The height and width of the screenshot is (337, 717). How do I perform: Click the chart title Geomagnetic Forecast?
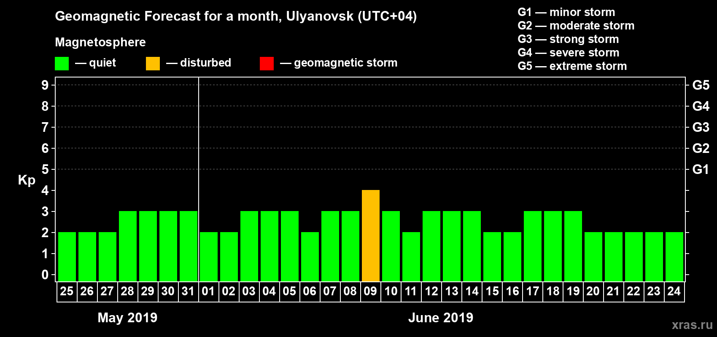point(236,16)
